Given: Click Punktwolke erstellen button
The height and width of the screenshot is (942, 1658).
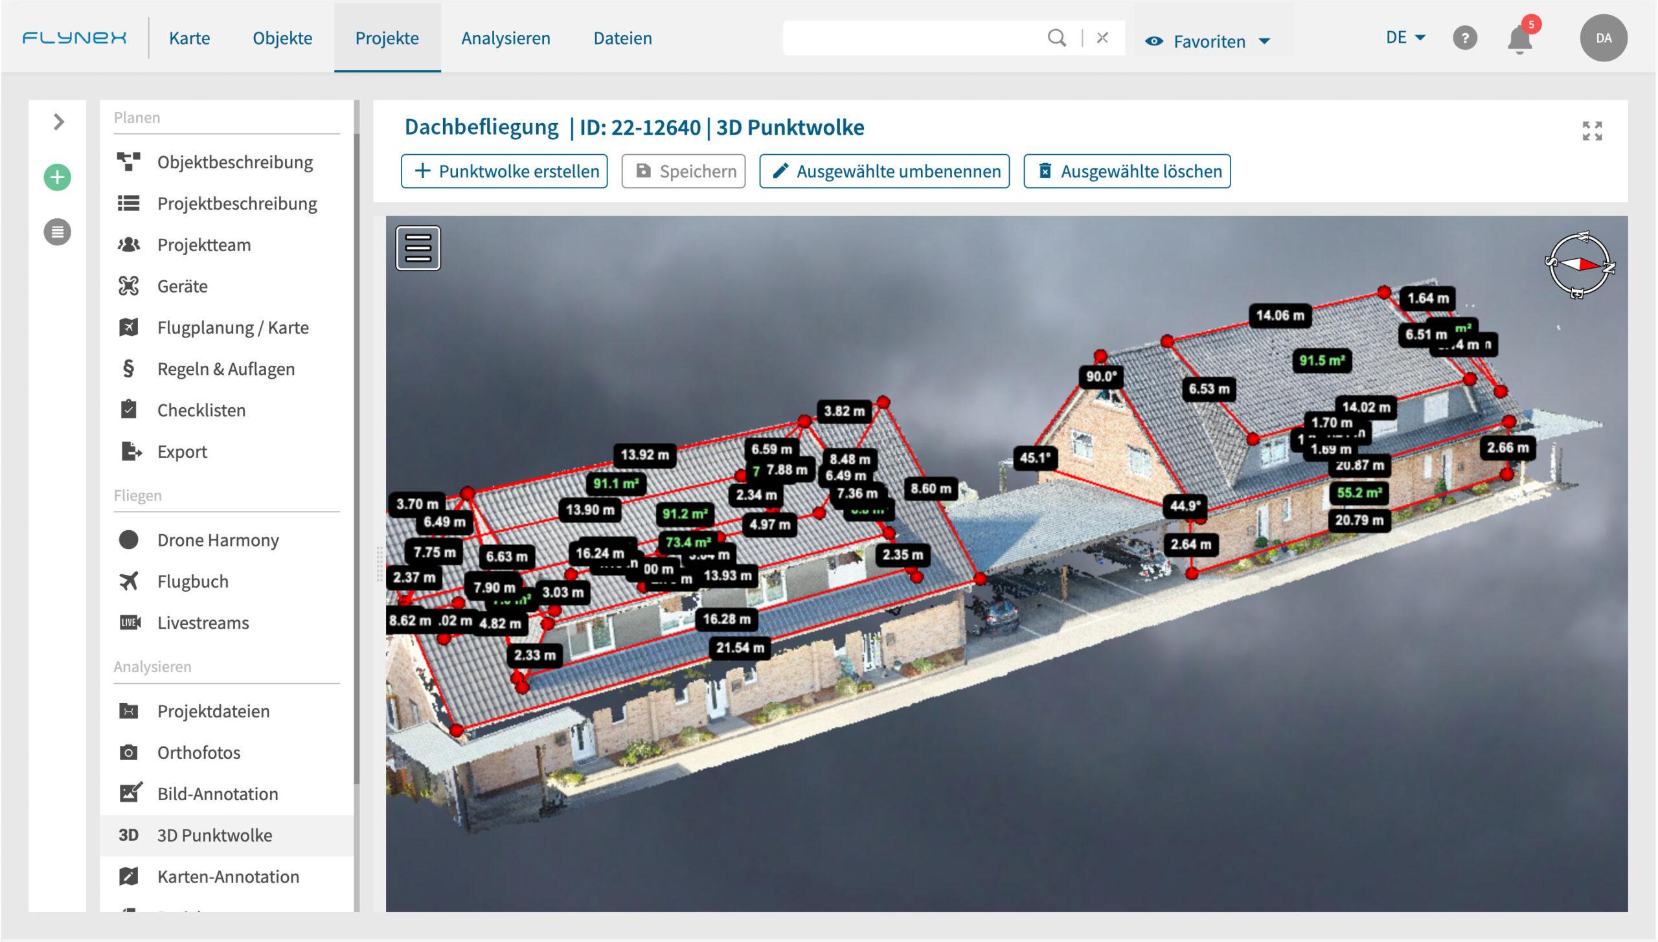Looking at the screenshot, I should [x=504, y=171].
